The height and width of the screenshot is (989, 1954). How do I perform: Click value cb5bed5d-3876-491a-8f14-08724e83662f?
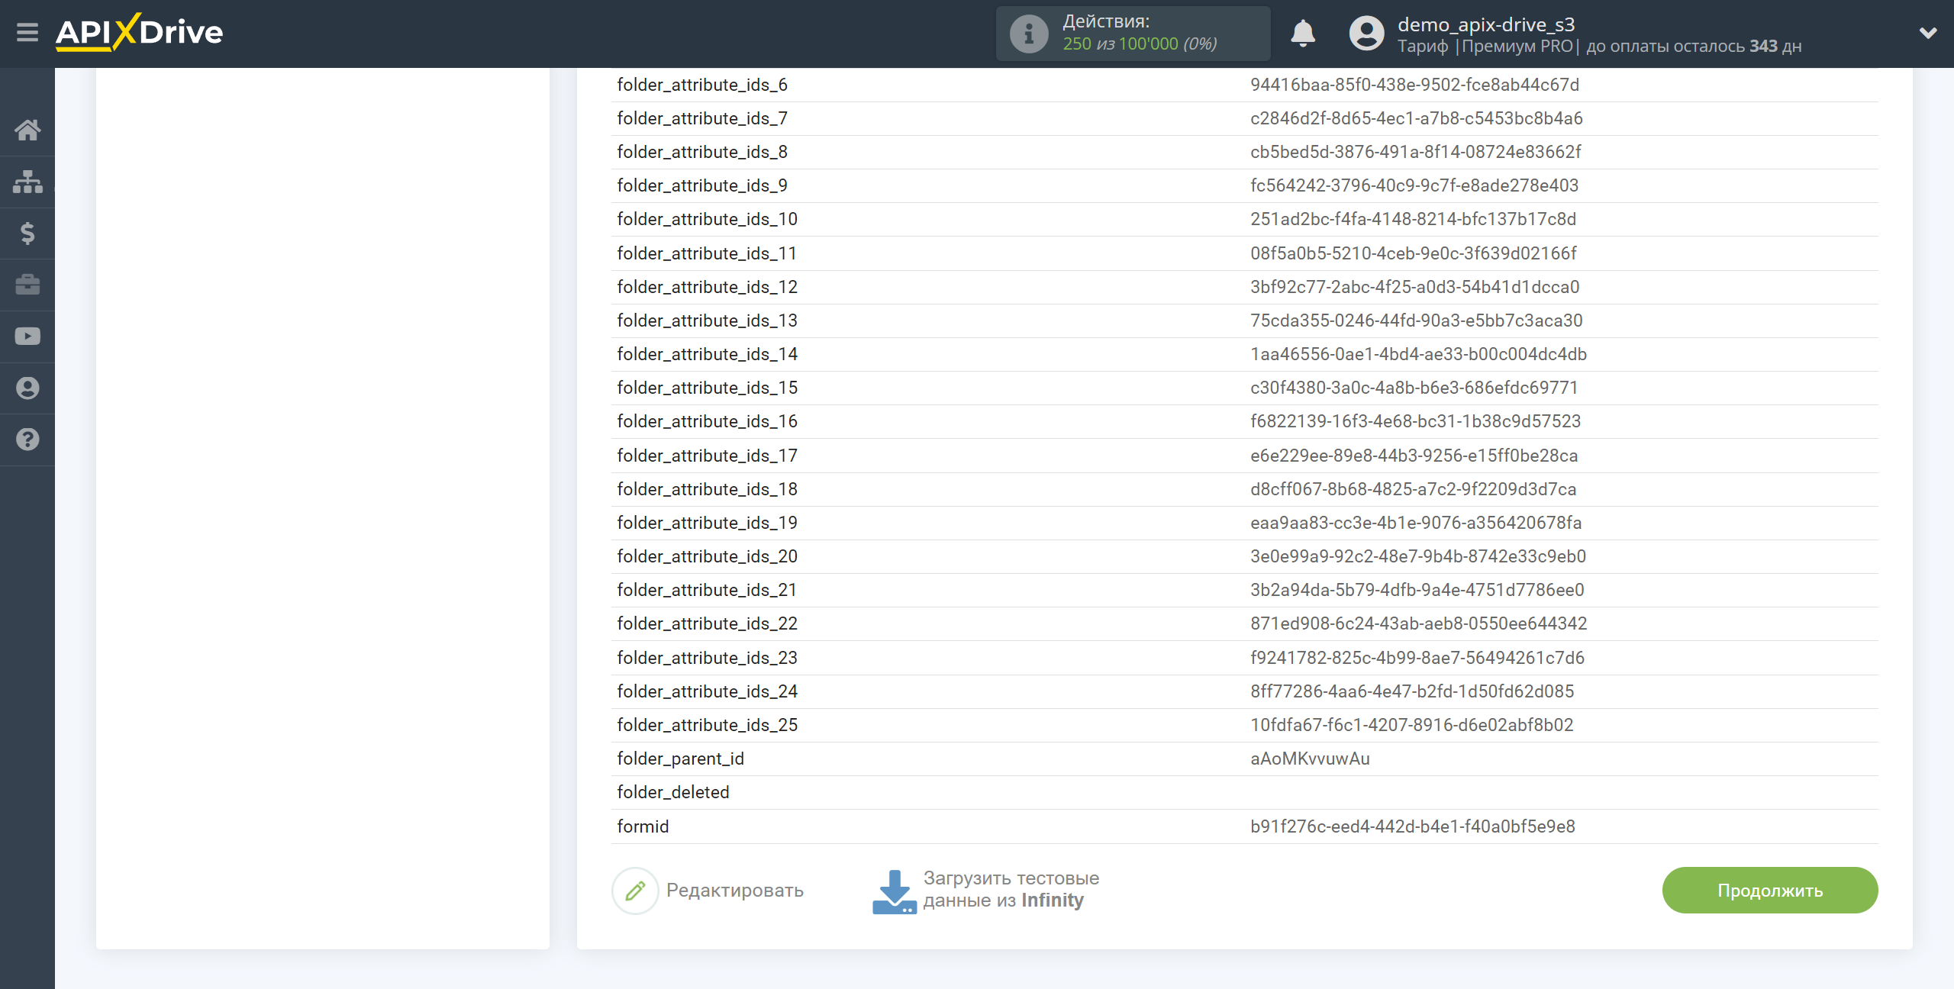click(x=1416, y=152)
